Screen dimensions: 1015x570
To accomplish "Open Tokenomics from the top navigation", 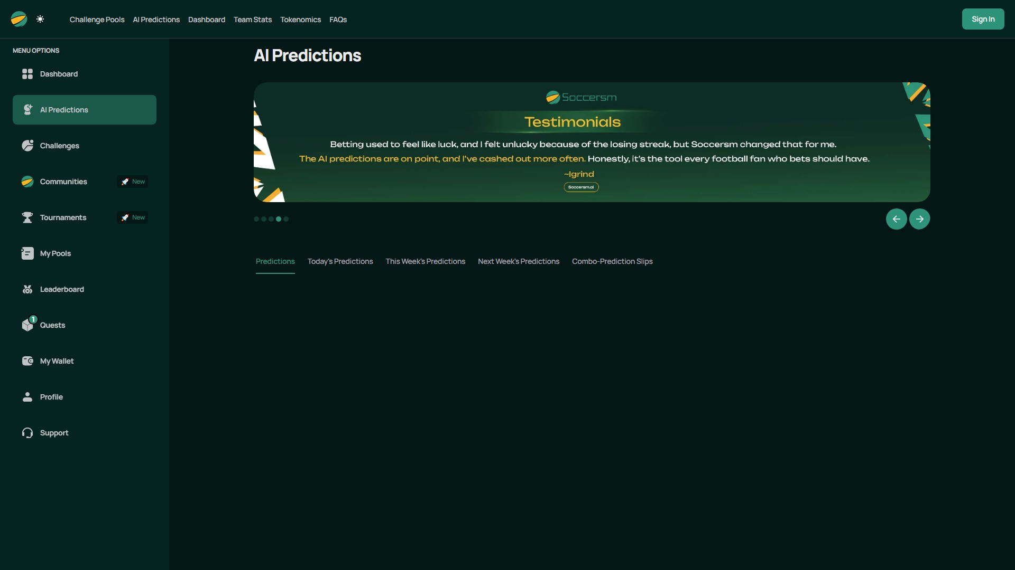I will (x=300, y=19).
